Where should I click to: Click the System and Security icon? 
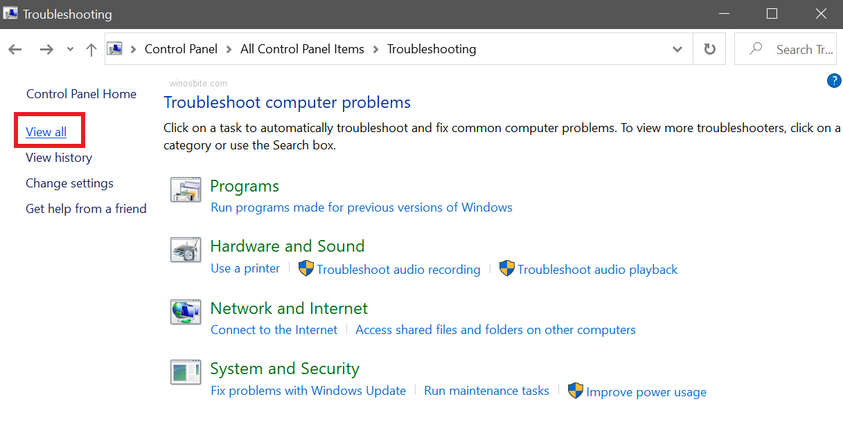[x=185, y=372]
